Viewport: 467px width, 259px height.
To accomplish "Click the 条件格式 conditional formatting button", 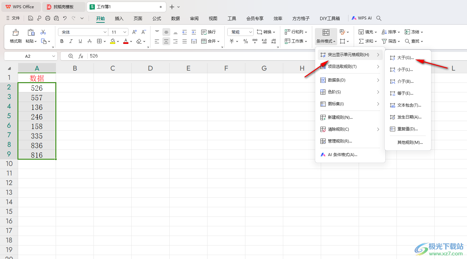I will pyautogui.click(x=326, y=37).
